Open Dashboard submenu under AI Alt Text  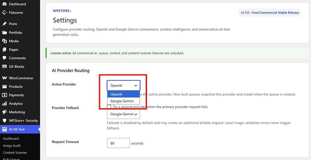[x=11, y=139]
